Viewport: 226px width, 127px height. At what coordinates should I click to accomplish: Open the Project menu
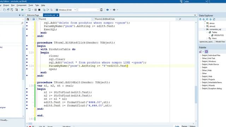tap(6, 5)
